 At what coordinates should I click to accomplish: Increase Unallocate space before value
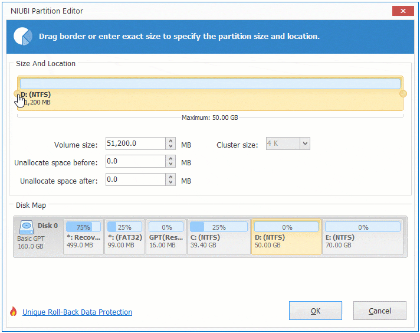click(x=170, y=158)
